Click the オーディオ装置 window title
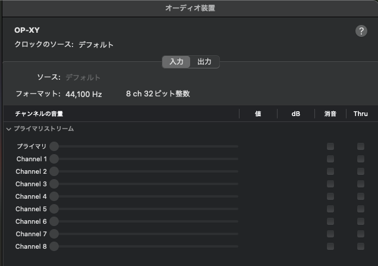Screen dimensions: 378x266 click(x=190, y=8)
